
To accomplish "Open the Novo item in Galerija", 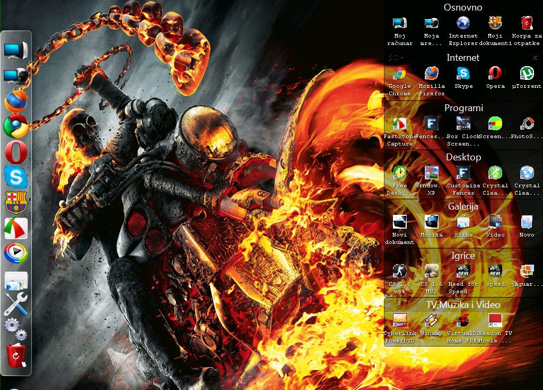I will tap(527, 222).
